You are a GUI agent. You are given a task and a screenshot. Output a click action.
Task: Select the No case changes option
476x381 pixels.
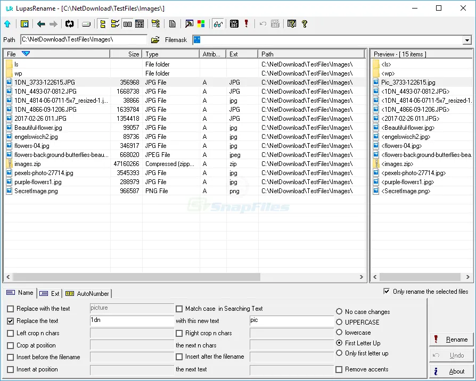pyautogui.click(x=339, y=311)
